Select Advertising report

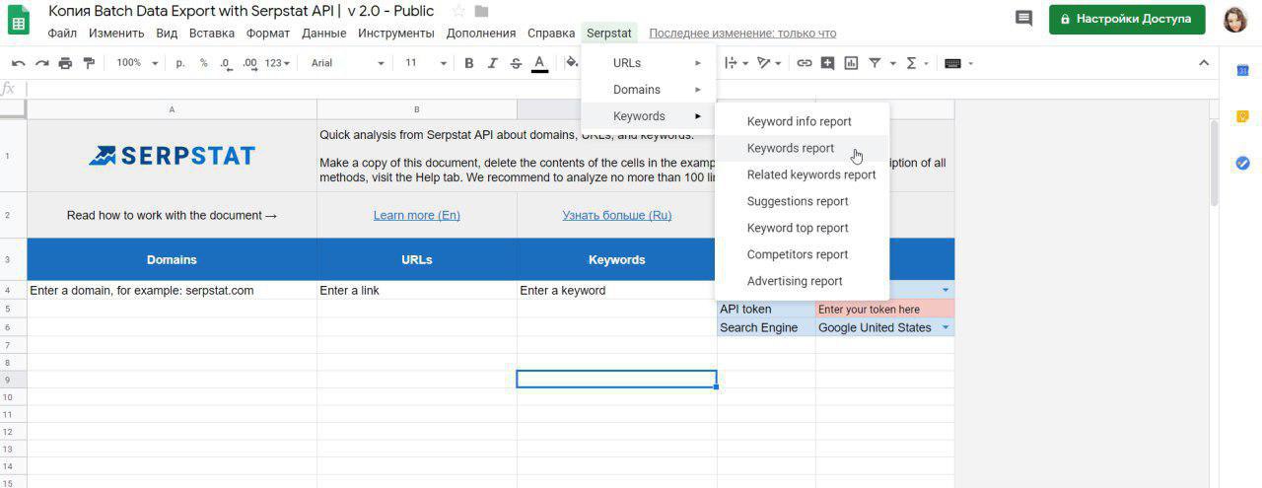point(802,281)
